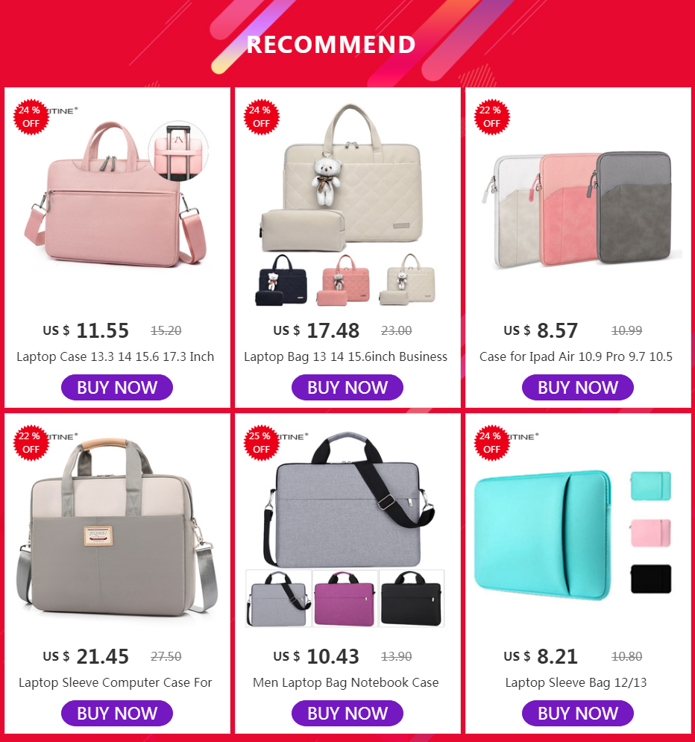This screenshot has width=695, height=742.
Task: Click the 22% OFF badge on gray sleeve bag
Action: tap(31, 443)
